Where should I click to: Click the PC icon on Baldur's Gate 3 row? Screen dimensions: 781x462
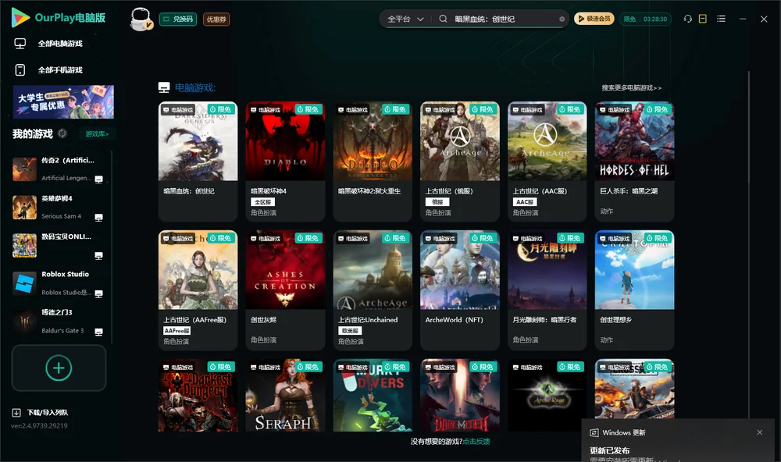click(98, 332)
